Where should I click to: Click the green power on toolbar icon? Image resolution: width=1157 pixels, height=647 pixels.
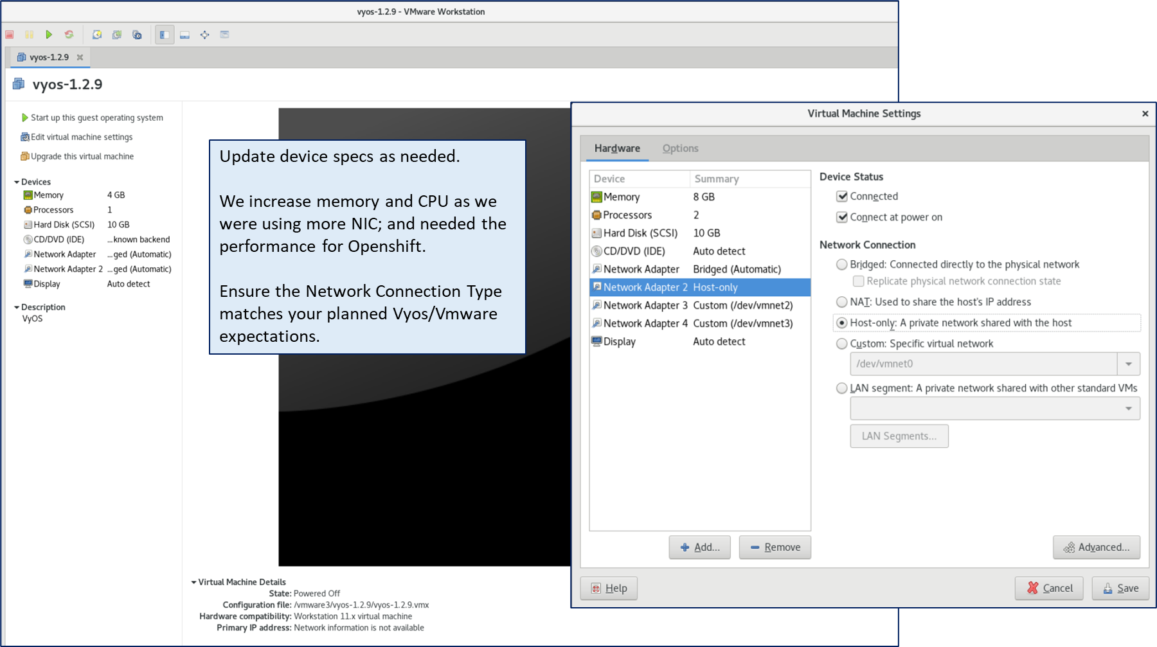pos(49,35)
